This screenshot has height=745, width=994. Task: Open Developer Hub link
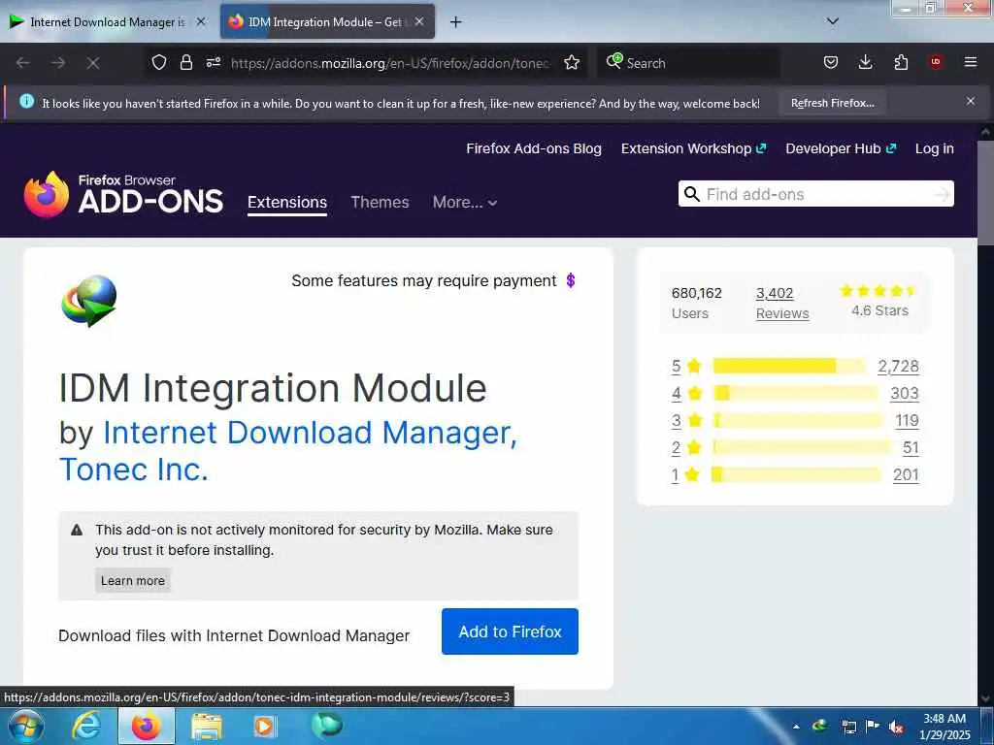point(841,148)
